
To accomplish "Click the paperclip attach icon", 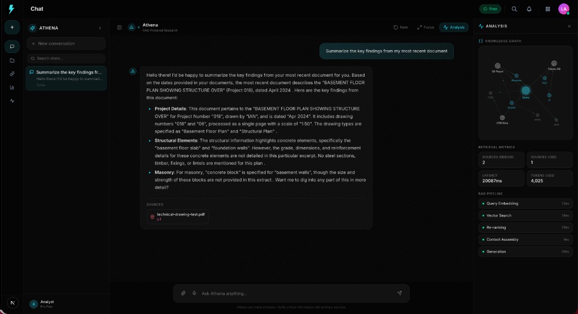I will (183, 293).
